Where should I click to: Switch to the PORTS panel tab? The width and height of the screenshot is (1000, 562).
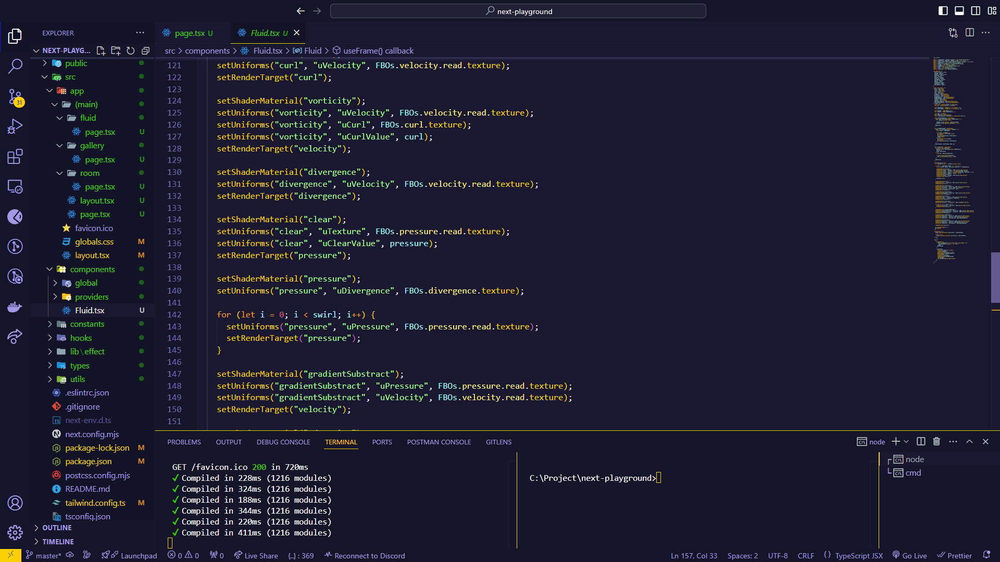[x=382, y=442]
